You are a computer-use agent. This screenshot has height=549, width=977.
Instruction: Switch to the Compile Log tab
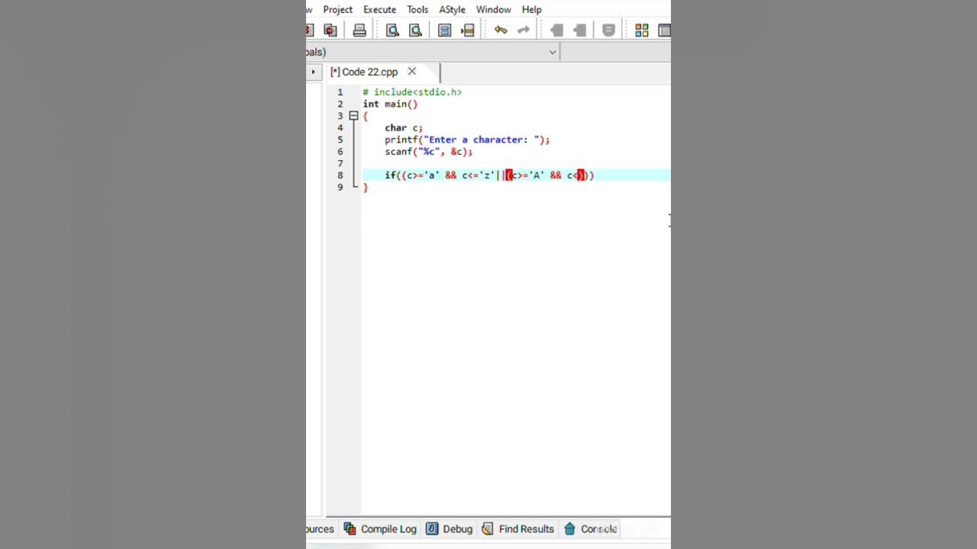pyautogui.click(x=380, y=529)
